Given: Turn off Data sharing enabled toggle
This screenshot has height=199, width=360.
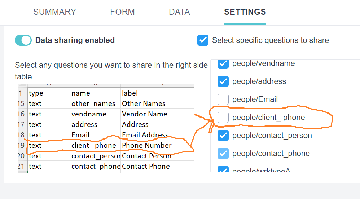Looking at the screenshot, I should pyautogui.click(x=23, y=40).
